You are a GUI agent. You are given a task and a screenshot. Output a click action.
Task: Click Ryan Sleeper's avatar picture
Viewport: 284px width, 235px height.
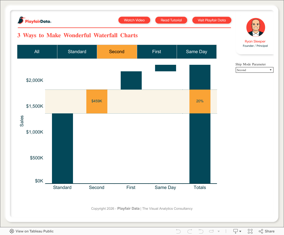click(255, 28)
